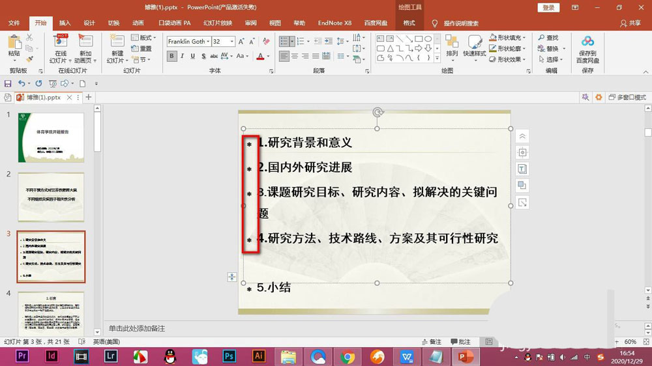
Task: Click the 共享 share button
Action: pos(630,23)
